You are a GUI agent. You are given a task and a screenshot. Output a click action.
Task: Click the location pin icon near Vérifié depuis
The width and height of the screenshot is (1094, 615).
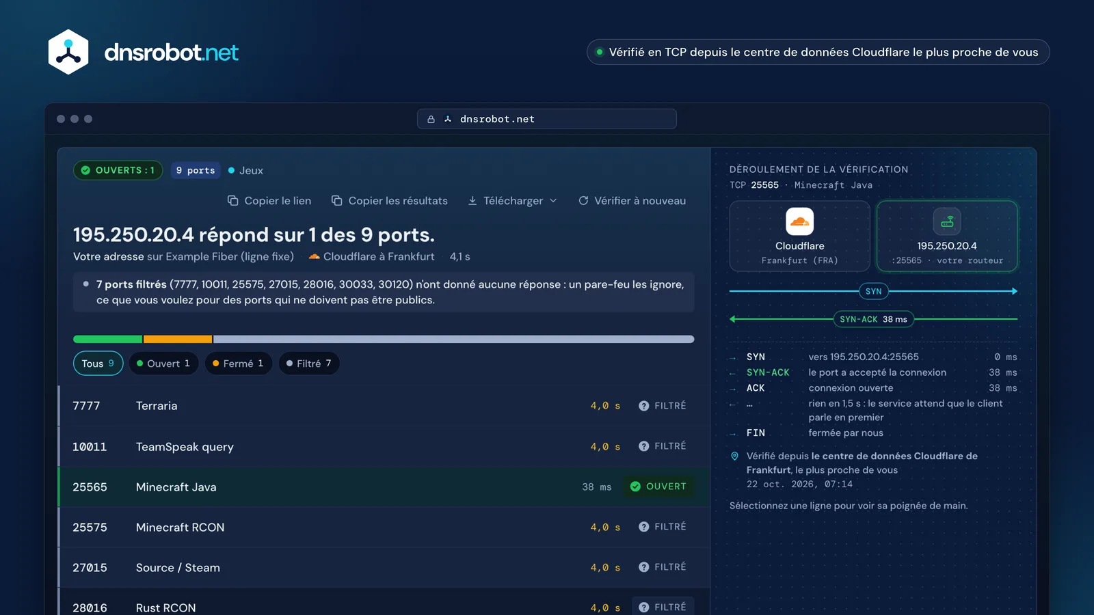tap(734, 456)
